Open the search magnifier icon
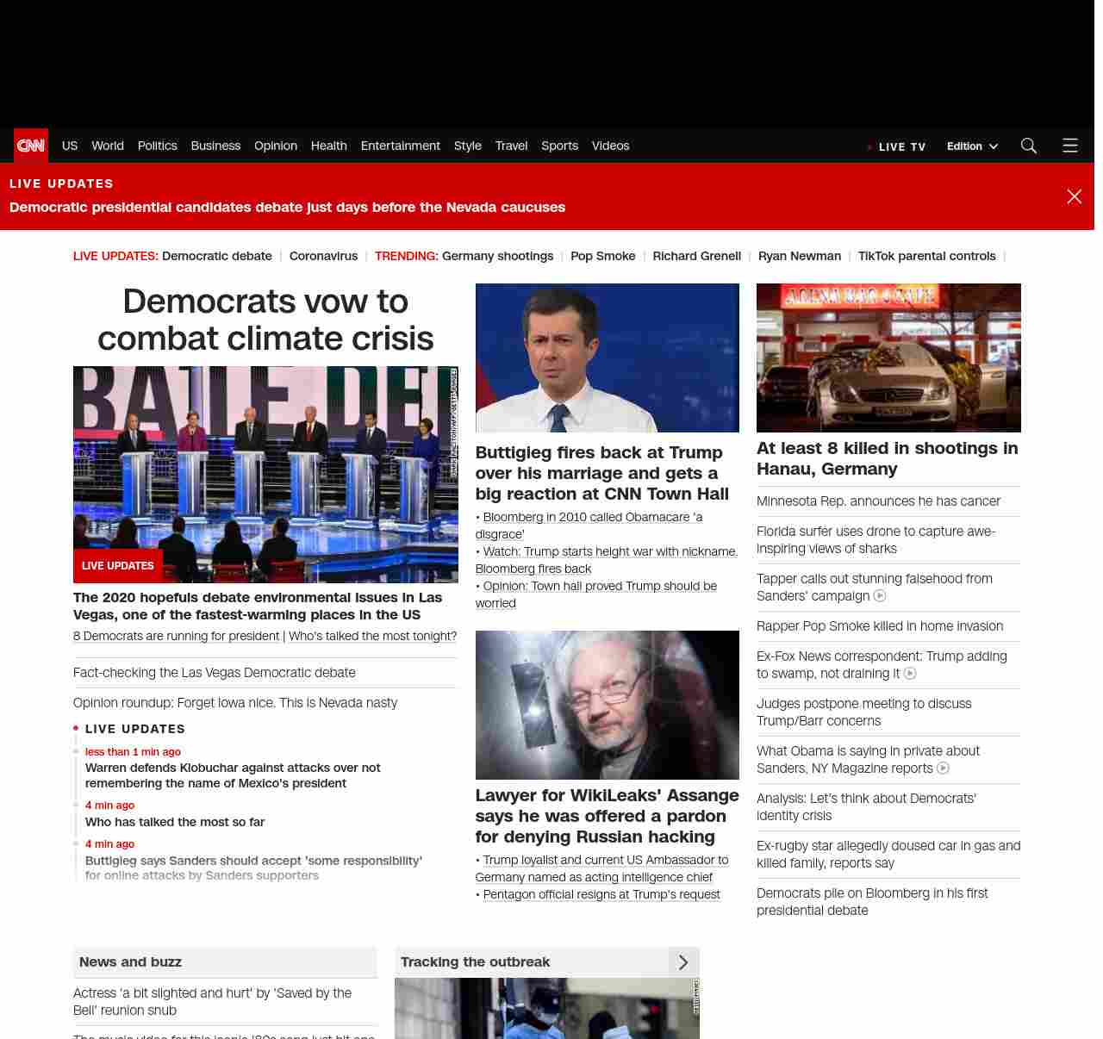Viewport: 1103px width, 1039px height. (x=1028, y=146)
